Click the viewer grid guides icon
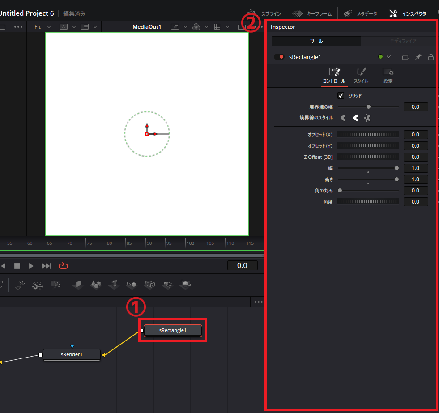The height and width of the screenshot is (413, 439). click(x=217, y=27)
